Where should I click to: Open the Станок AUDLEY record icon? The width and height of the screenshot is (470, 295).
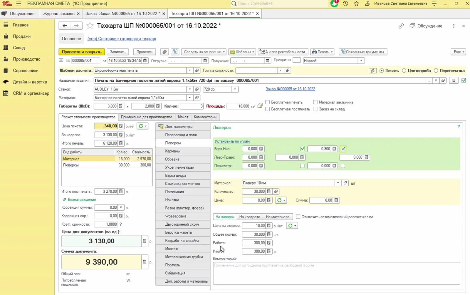pyautogui.click(x=197, y=89)
